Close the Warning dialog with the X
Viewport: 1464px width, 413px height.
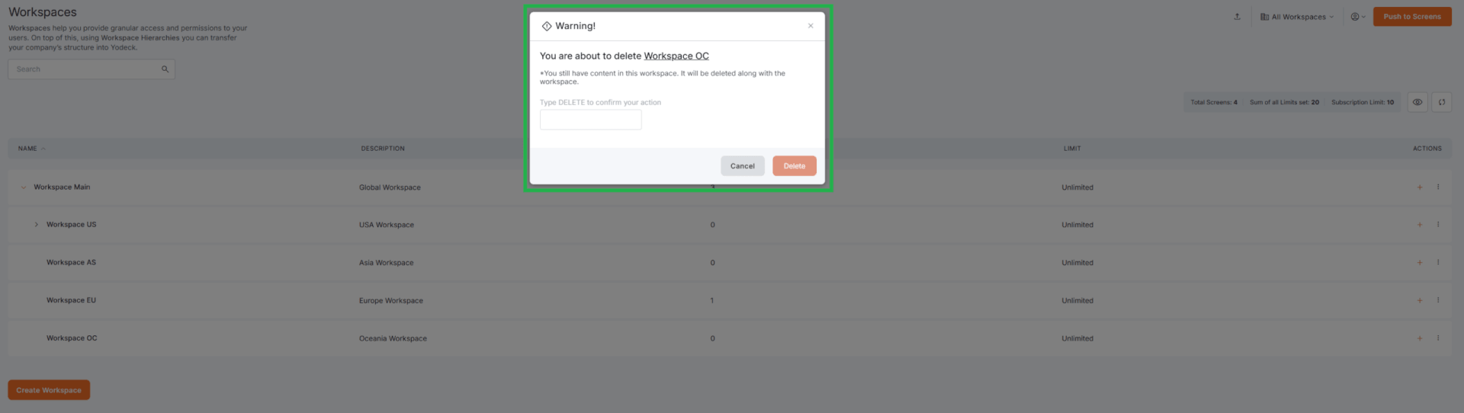pos(811,26)
